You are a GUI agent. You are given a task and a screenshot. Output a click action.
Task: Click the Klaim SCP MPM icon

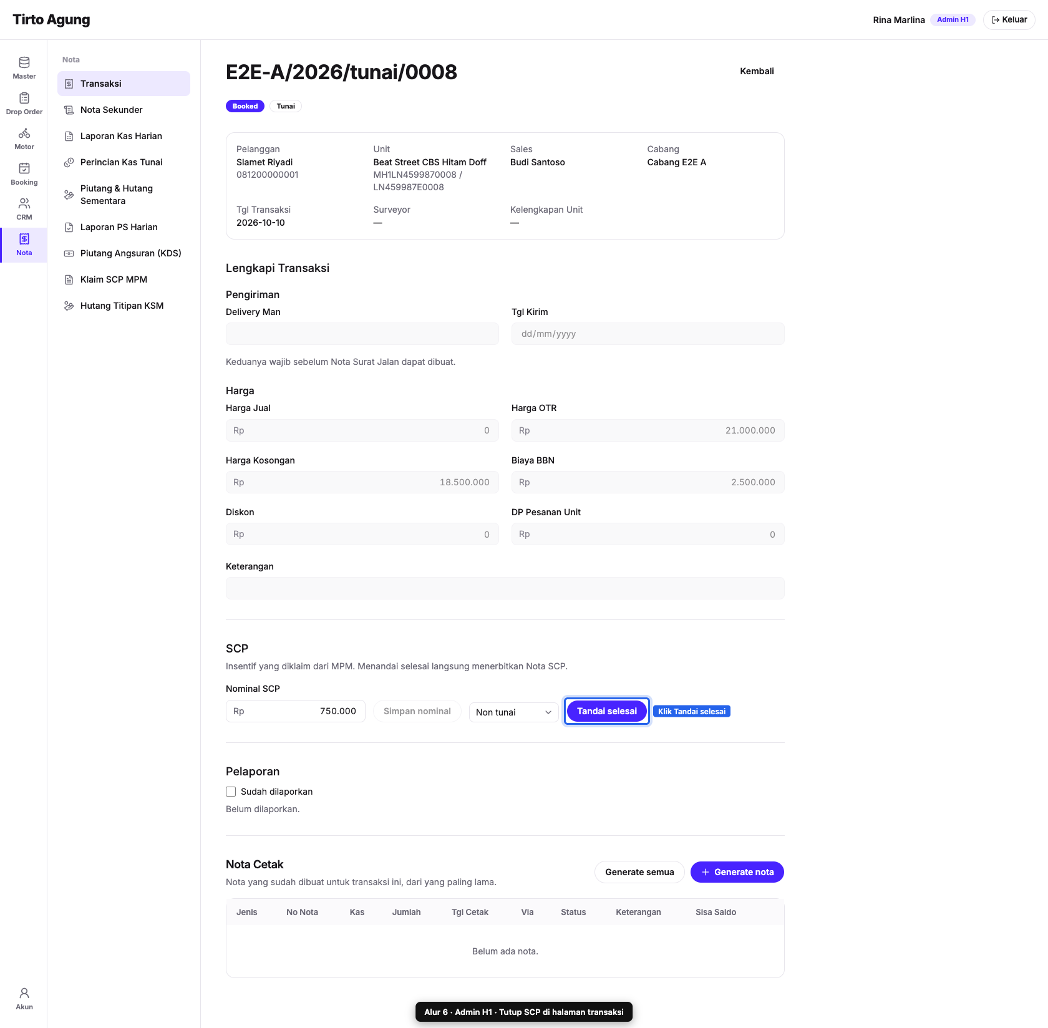point(69,279)
